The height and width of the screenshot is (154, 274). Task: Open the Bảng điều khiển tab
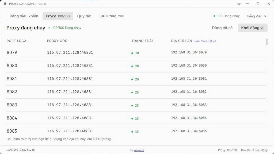coord(24,16)
